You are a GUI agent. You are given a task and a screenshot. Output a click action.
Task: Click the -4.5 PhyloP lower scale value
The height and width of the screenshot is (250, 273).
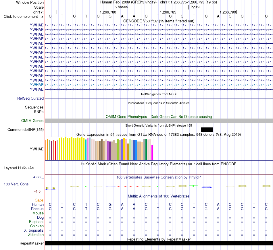[x=37, y=191]
